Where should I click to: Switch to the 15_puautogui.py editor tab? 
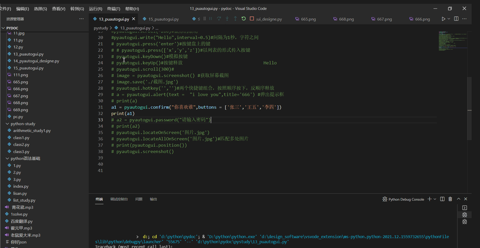coord(164,19)
